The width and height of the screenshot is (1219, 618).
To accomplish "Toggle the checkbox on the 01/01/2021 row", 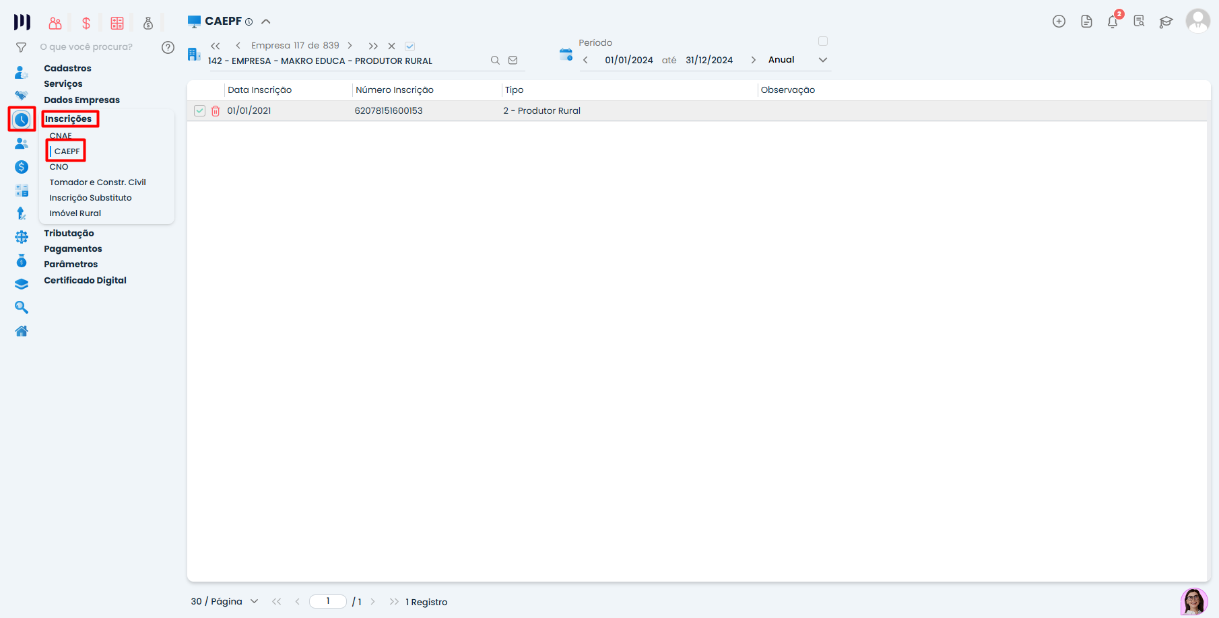I will click(x=199, y=111).
